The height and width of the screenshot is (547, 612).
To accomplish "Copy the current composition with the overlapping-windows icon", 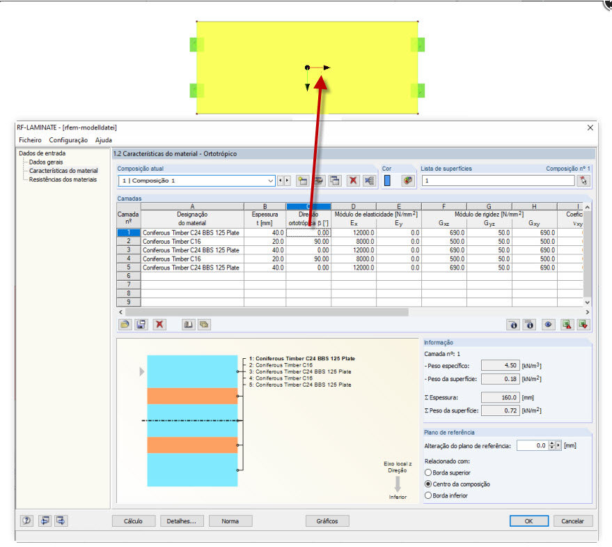I will click(335, 181).
